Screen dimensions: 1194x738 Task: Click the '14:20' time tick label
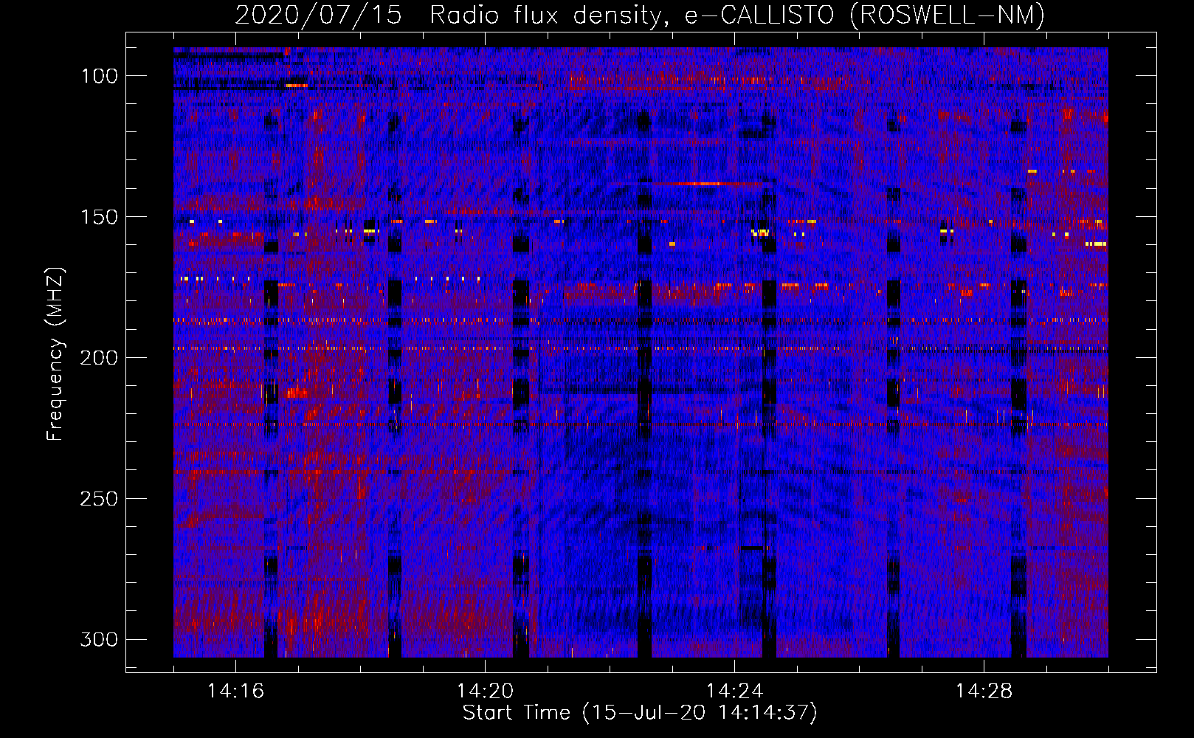point(485,692)
